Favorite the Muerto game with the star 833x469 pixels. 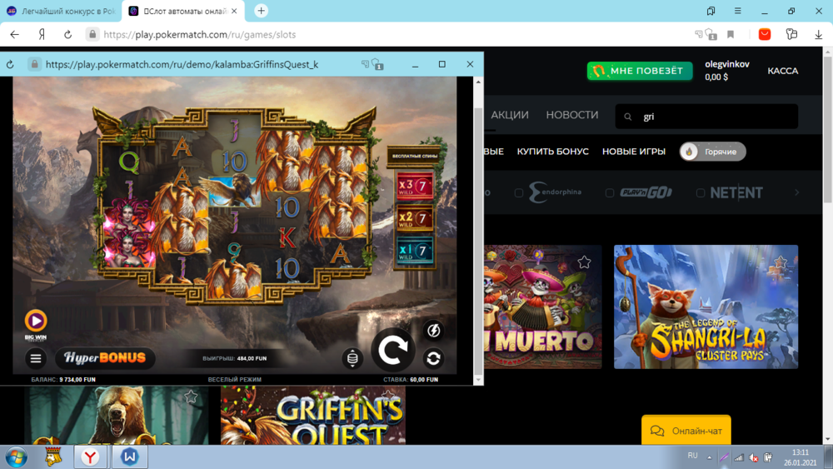585,262
